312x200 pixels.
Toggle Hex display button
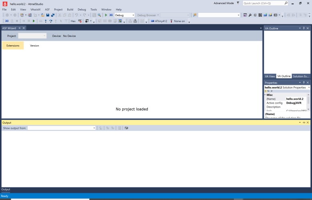[x=73, y=21]
